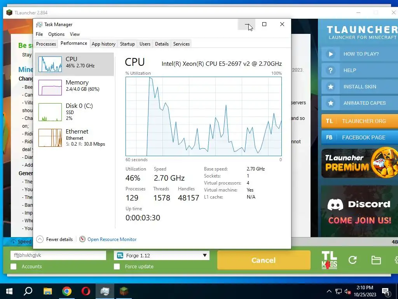The width and height of the screenshot is (398, 299).
Task: Click the question mark icon beside Help
Action: pyautogui.click(x=330, y=70)
